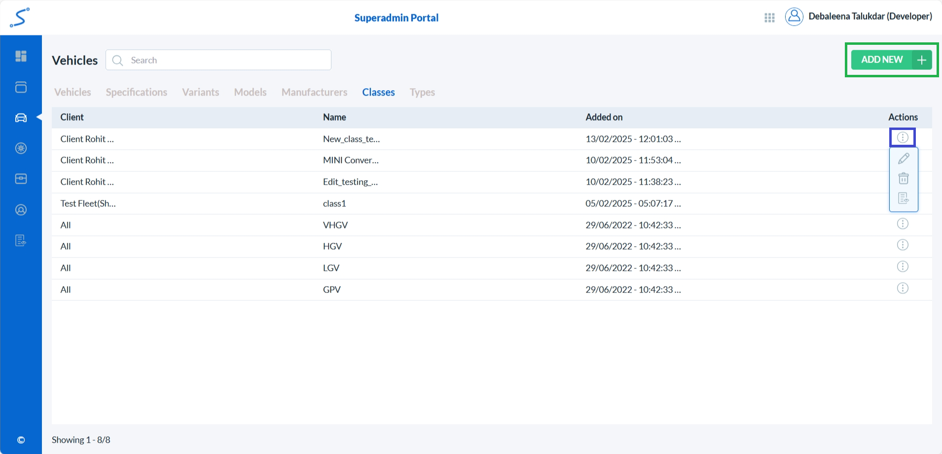This screenshot has height=454, width=942.
Task: Go to the Types tab
Action: pyautogui.click(x=422, y=93)
